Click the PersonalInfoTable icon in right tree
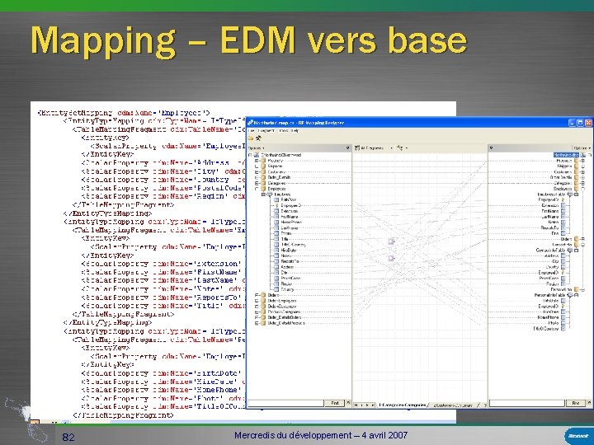This screenshot has height=445, width=594. click(x=570, y=295)
